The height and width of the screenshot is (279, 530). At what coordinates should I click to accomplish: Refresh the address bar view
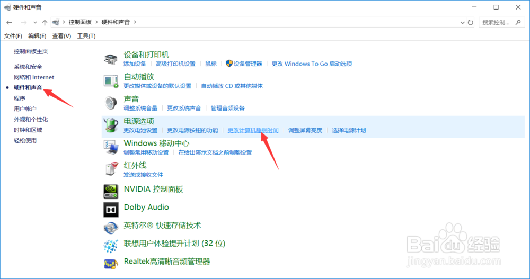(471, 23)
